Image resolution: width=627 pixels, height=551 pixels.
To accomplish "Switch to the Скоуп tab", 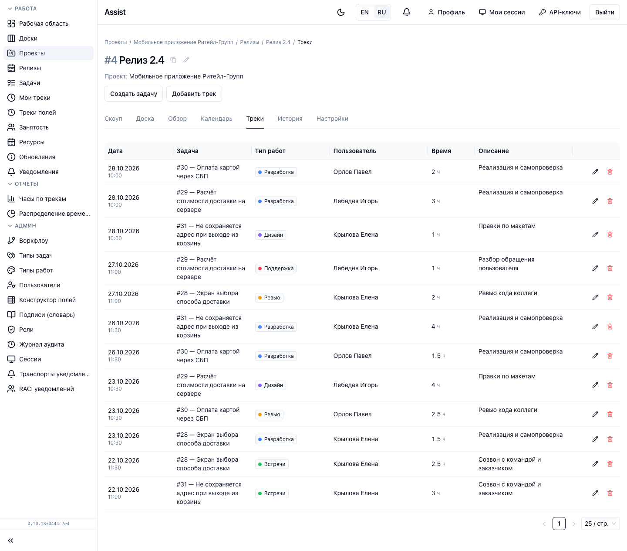I will point(113,119).
